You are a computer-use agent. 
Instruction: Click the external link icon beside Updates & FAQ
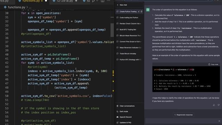(x=117, y=123)
